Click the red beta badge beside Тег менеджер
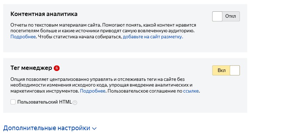Viewport: 283px width, 133px height. click(x=57, y=68)
